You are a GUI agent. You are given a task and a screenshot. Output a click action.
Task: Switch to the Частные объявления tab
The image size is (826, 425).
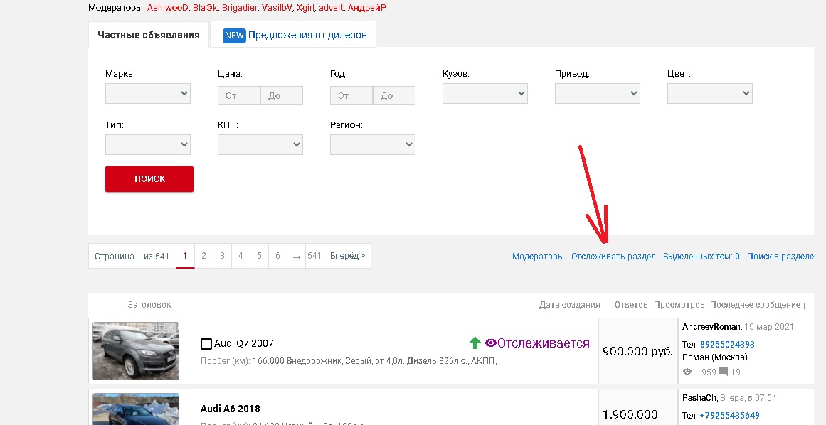149,36
